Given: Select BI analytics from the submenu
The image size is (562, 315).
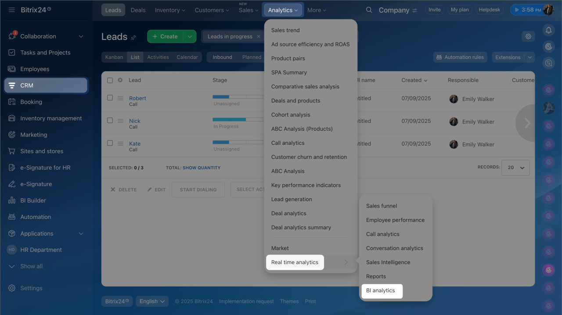Looking at the screenshot, I should coord(380,290).
